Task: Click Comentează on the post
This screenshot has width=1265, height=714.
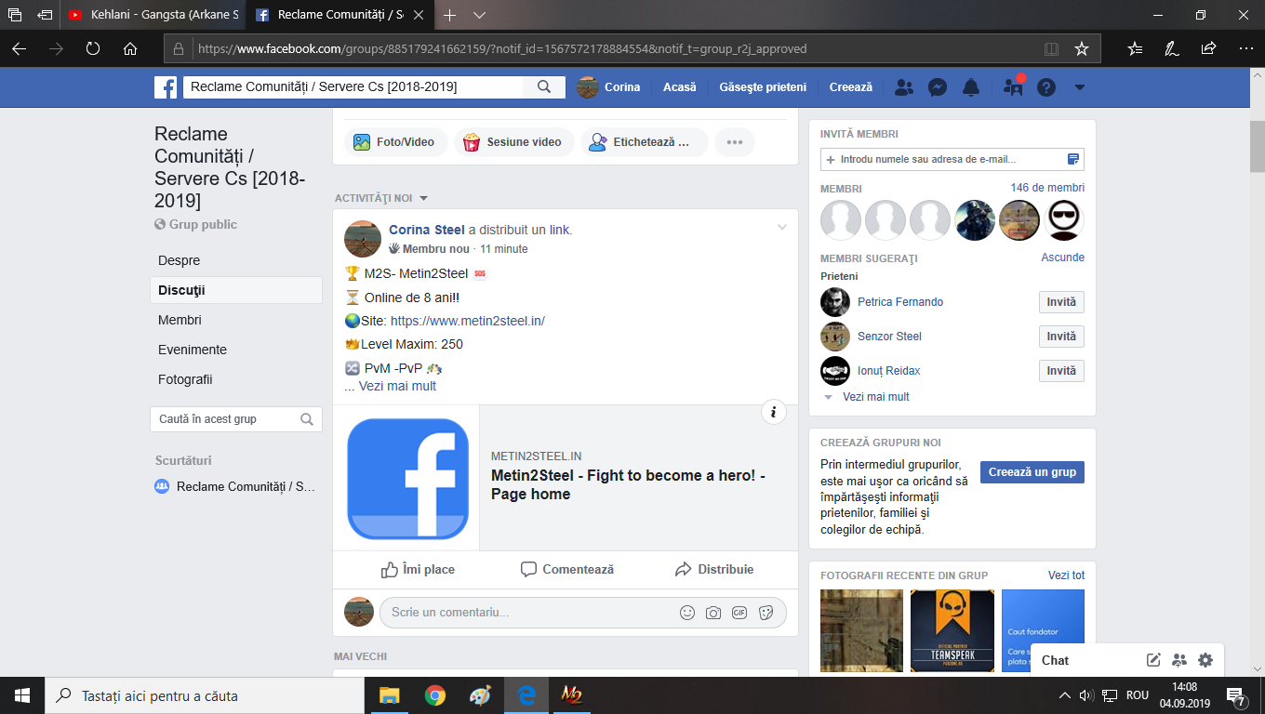Action: pyautogui.click(x=566, y=569)
